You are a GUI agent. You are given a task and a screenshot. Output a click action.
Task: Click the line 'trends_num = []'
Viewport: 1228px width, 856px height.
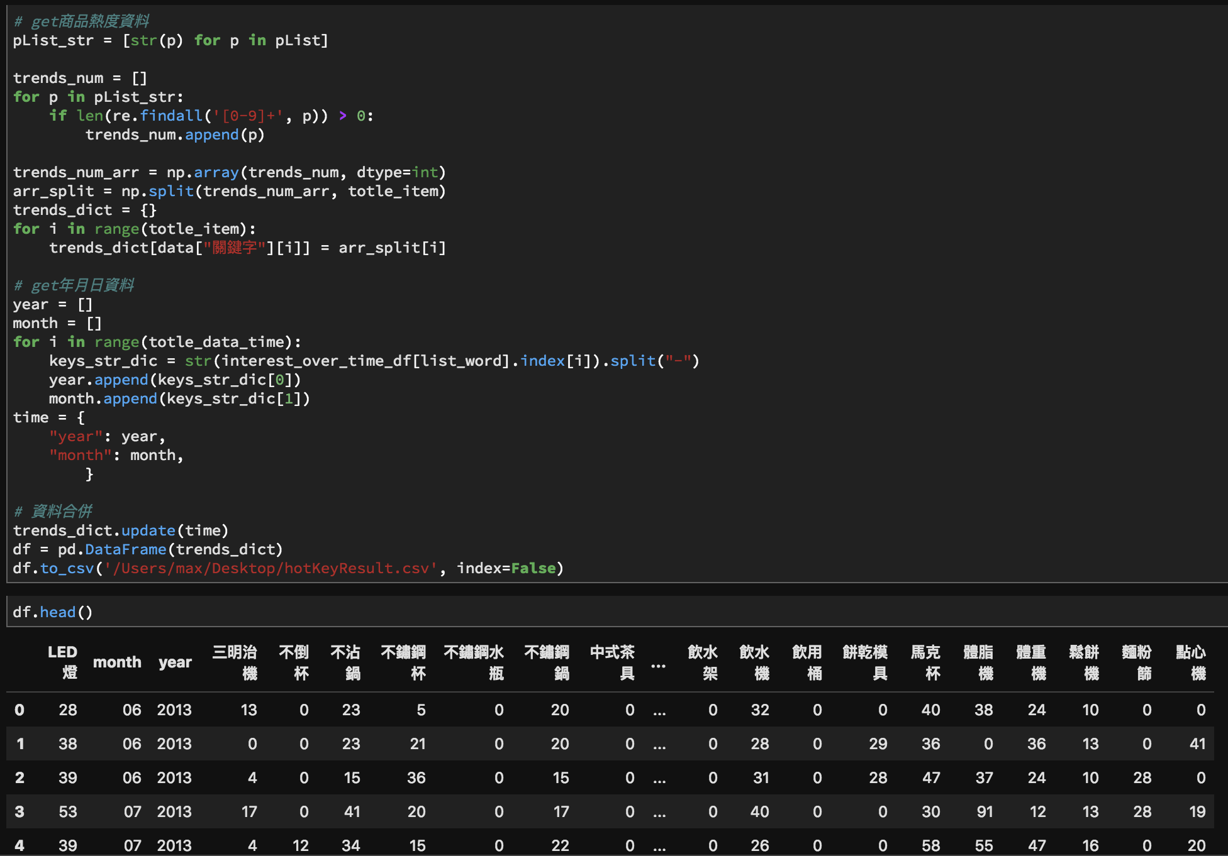click(80, 78)
